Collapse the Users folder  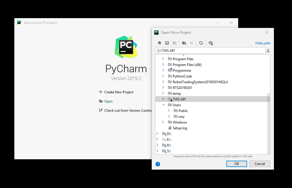pyautogui.click(x=163, y=105)
